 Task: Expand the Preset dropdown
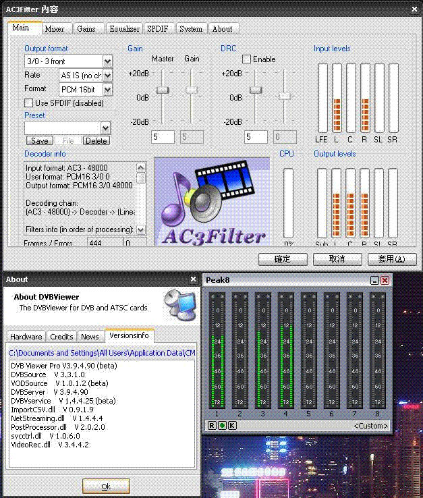pyautogui.click(x=105, y=128)
